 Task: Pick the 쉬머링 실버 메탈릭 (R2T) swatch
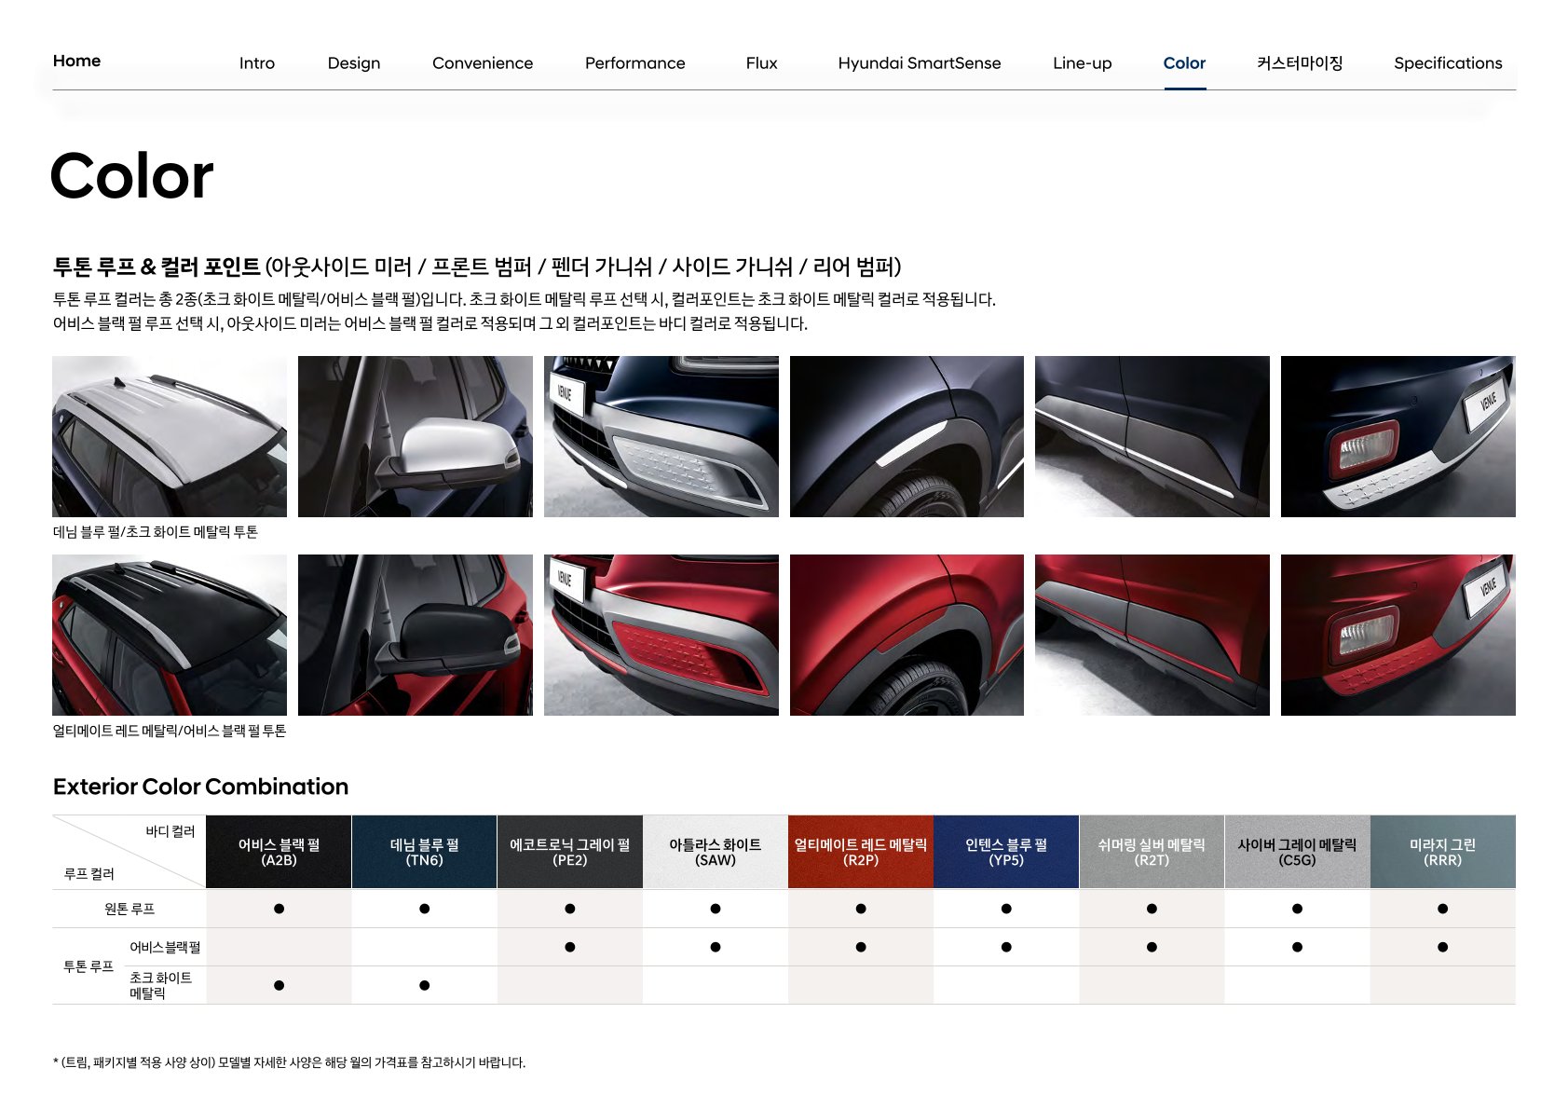click(x=1152, y=852)
